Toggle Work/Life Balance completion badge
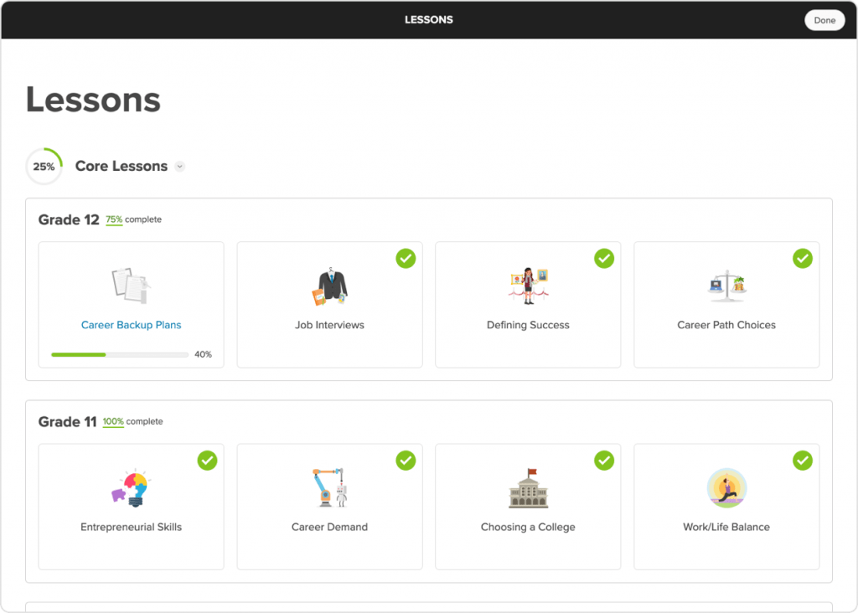Screen dimensions: 858x613 point(803,461)
